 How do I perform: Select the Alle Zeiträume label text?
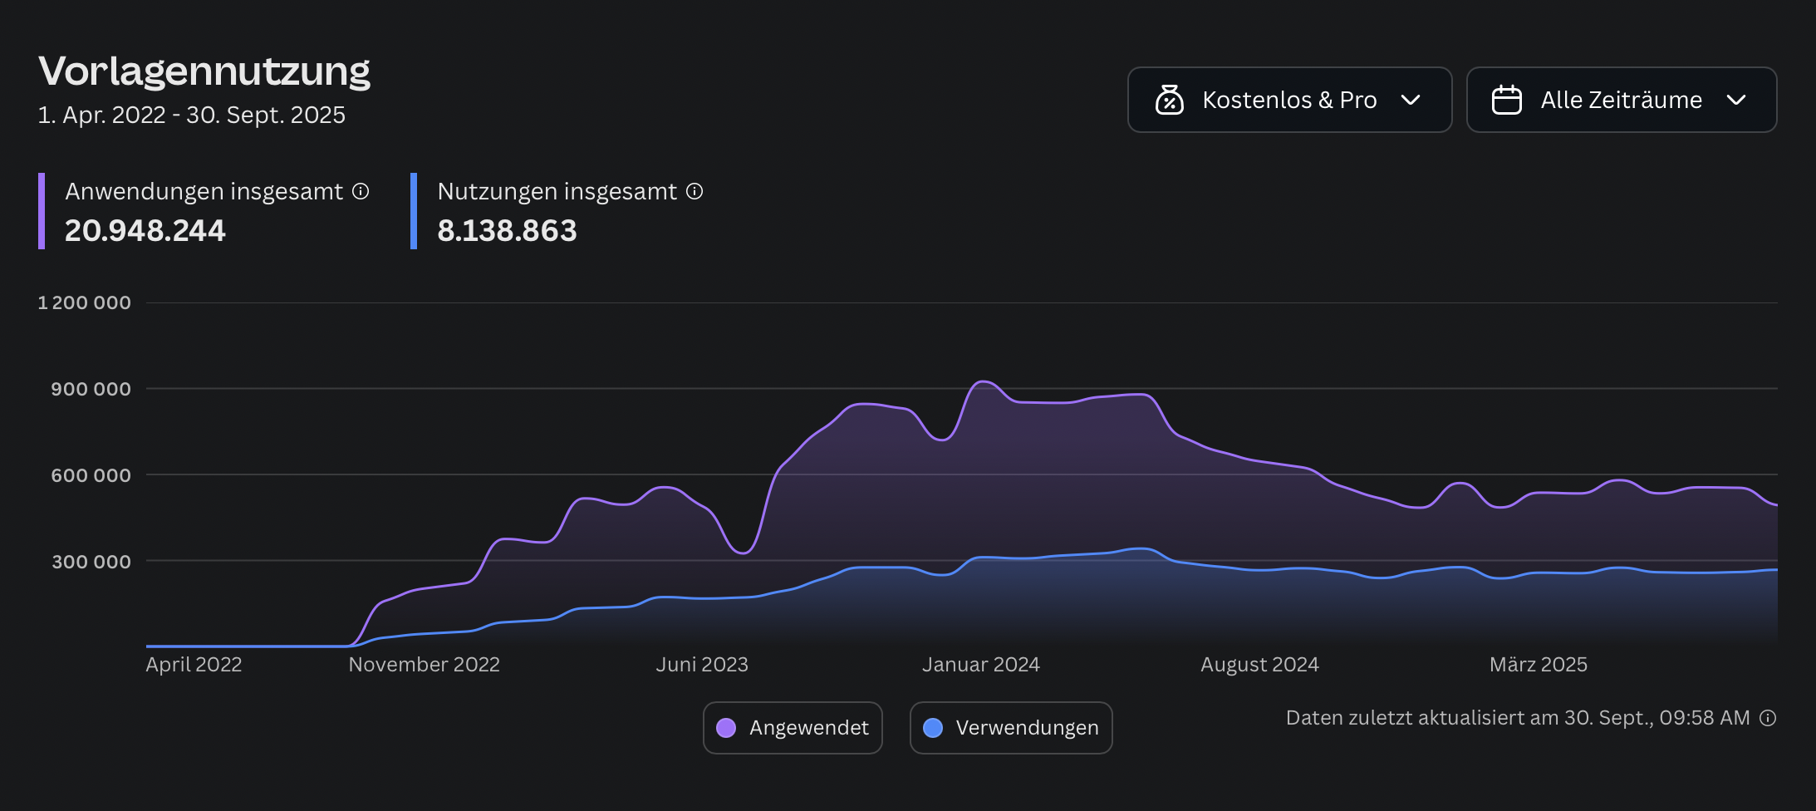pos(1621,100)
